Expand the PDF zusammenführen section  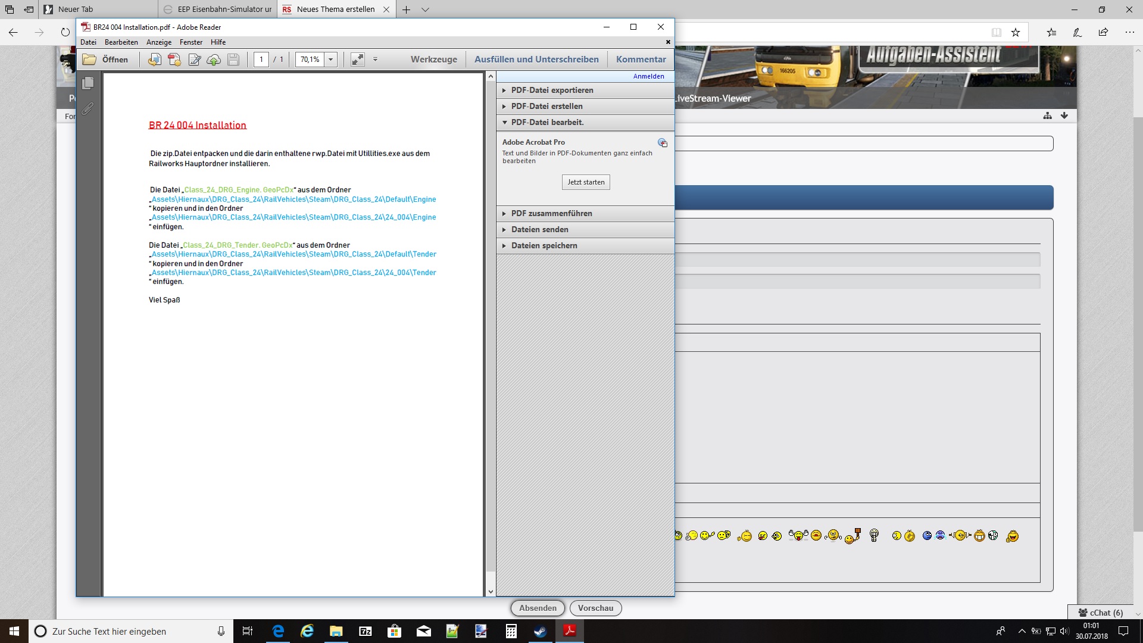(x=551, y=214)
